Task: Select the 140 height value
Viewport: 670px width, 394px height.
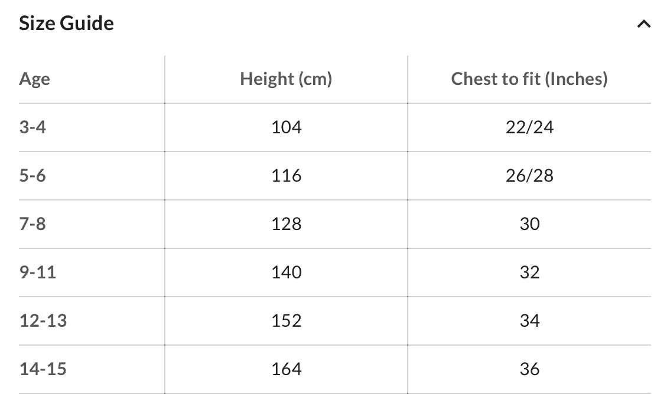Action: (x=287, y=272)
